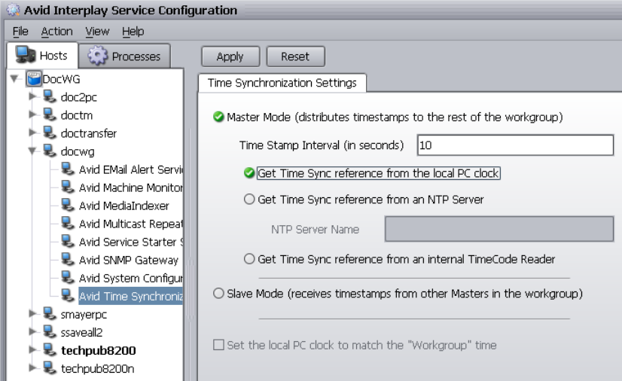This screenshot has height=381, width=622.
Task: Expand the ssaveall2 host node
Action: pos(32,332)
